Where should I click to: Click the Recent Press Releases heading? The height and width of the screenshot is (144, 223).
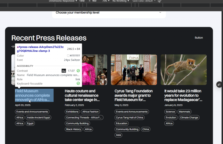(x=49, y=38)
